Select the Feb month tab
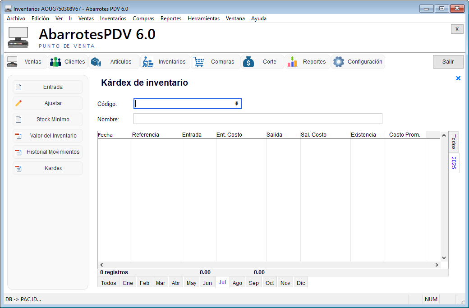 (x=144, y=283)
